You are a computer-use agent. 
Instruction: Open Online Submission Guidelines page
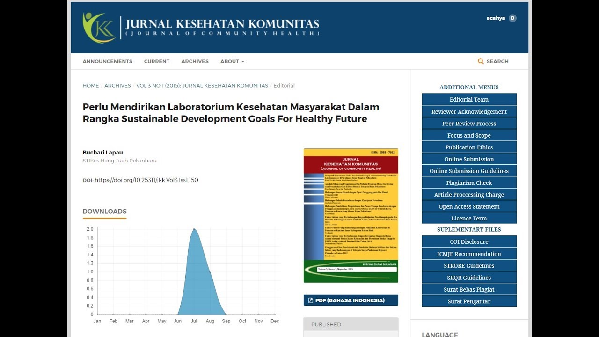(x=469, y=171)
